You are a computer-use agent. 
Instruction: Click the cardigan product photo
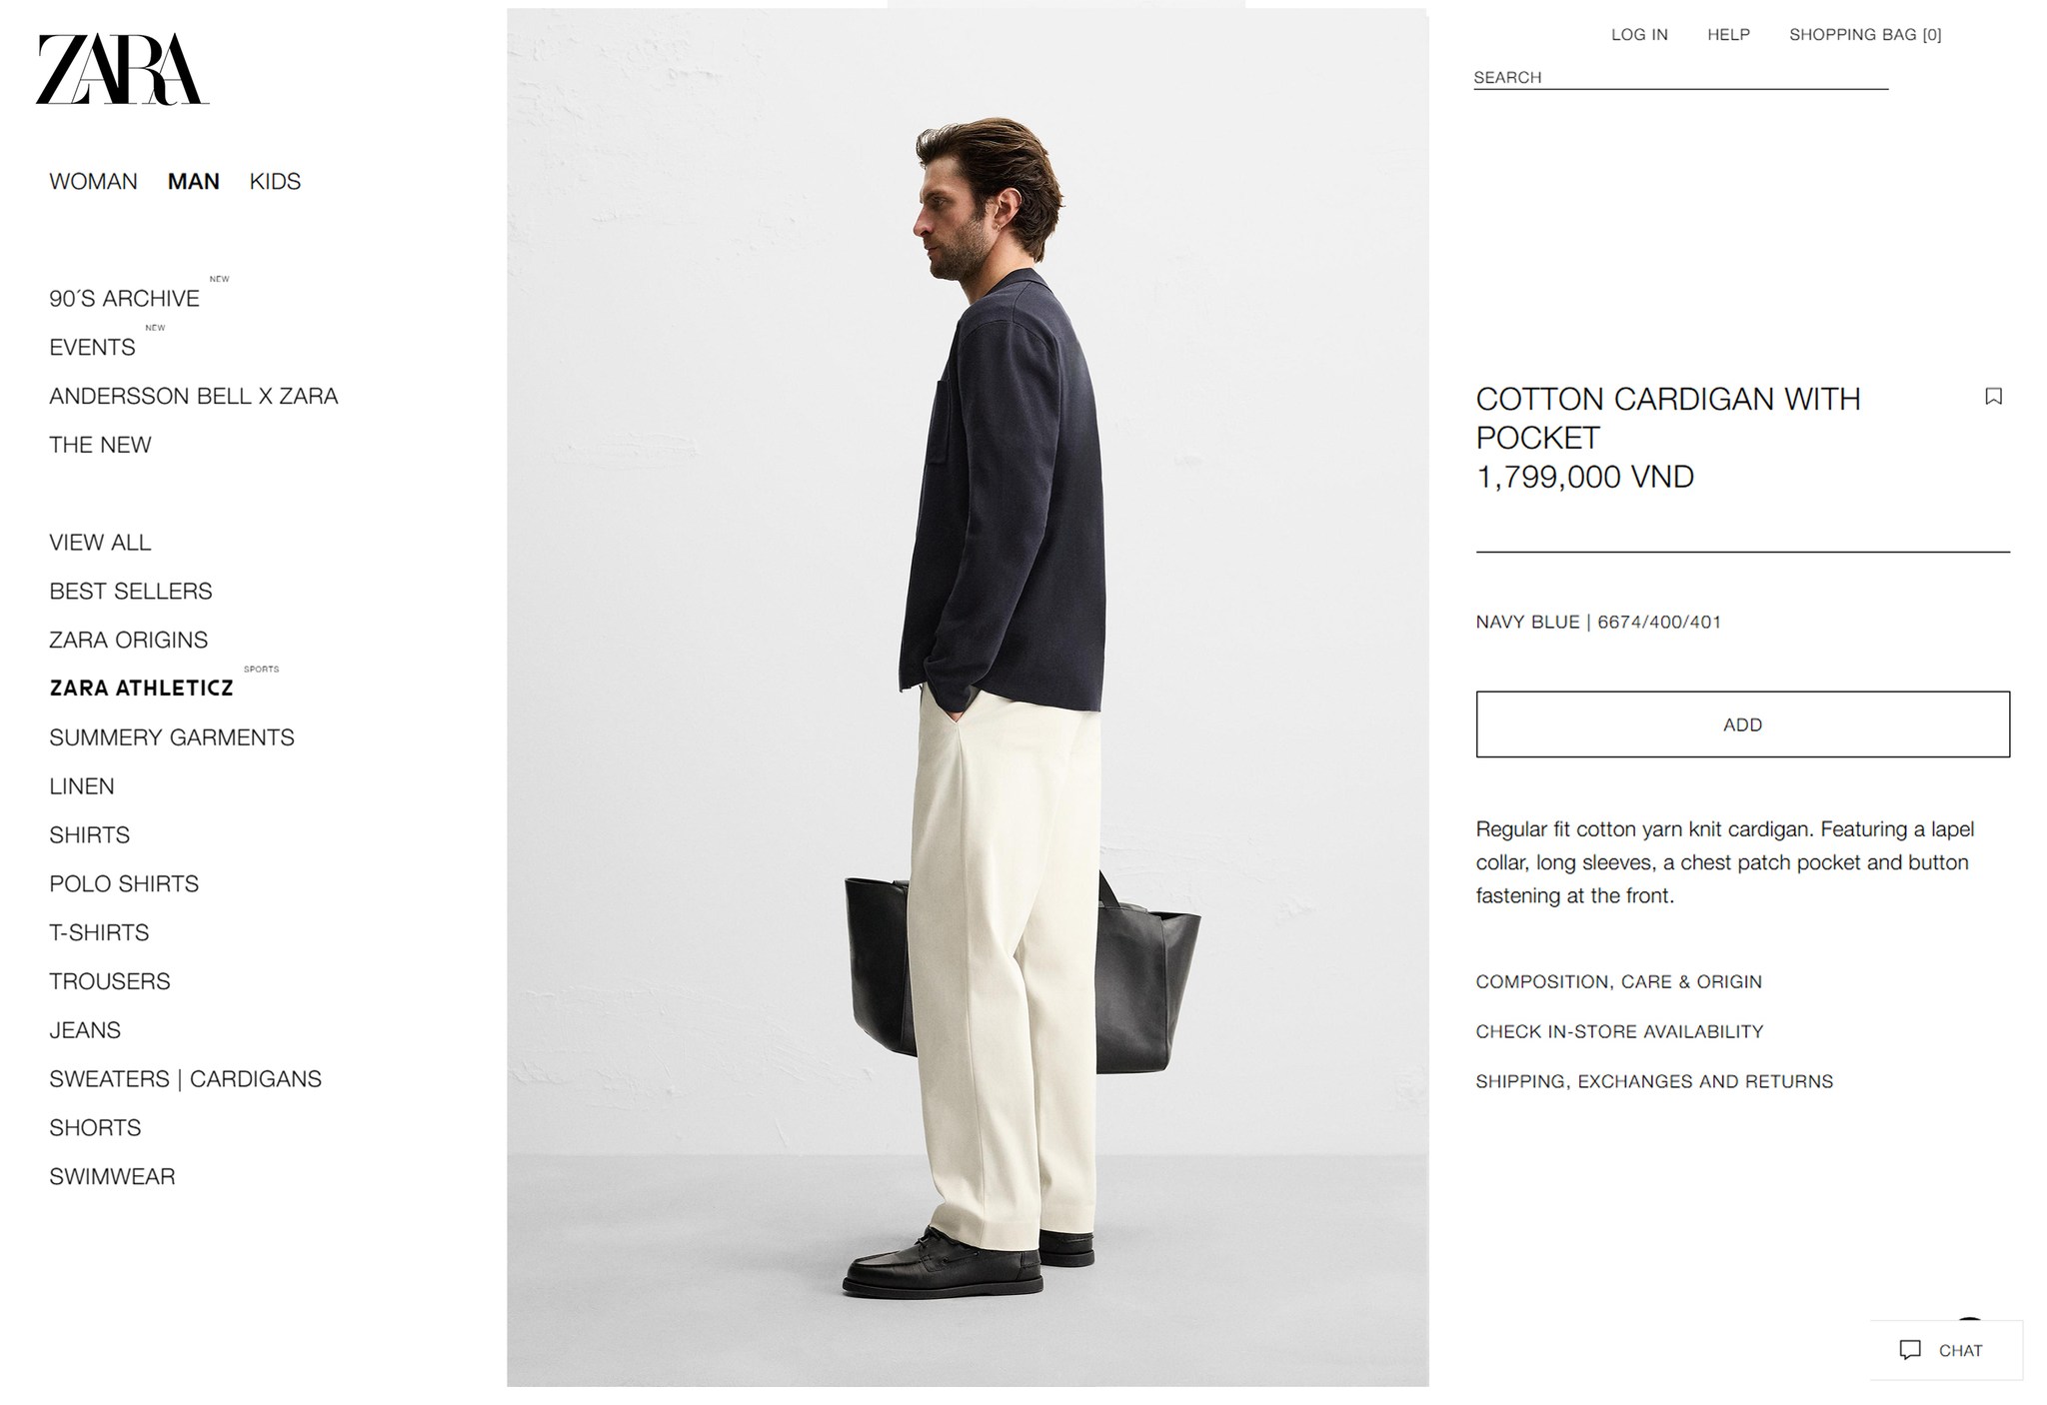(968, 698)
